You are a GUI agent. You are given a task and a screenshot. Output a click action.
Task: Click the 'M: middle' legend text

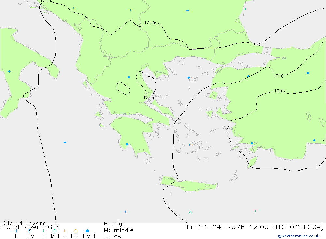119,230
